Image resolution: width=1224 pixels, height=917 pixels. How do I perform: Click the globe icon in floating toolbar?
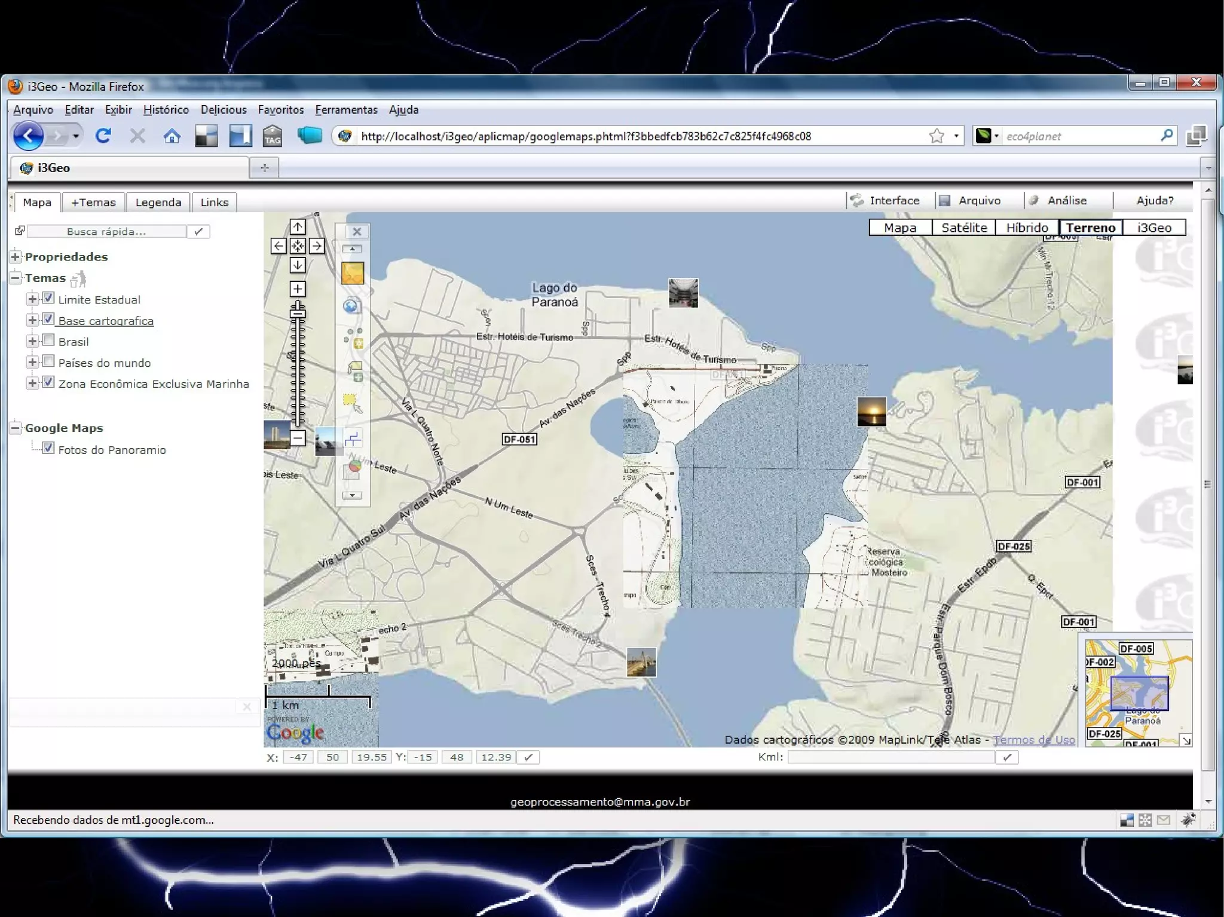coord(351,306)
